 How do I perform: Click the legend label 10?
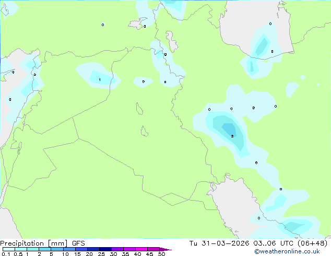coord(65,254)
